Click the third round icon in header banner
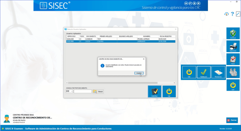Screen dimensions: 241x131 (x=194, y=3)
